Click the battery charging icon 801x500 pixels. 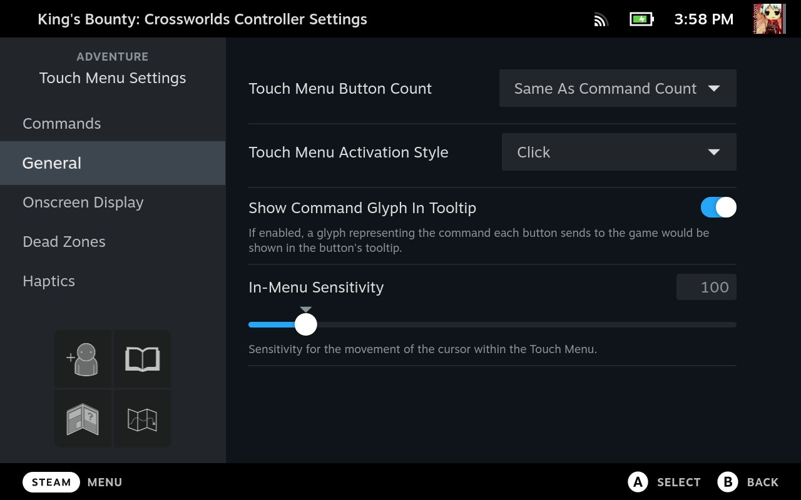tap(641, 19)
